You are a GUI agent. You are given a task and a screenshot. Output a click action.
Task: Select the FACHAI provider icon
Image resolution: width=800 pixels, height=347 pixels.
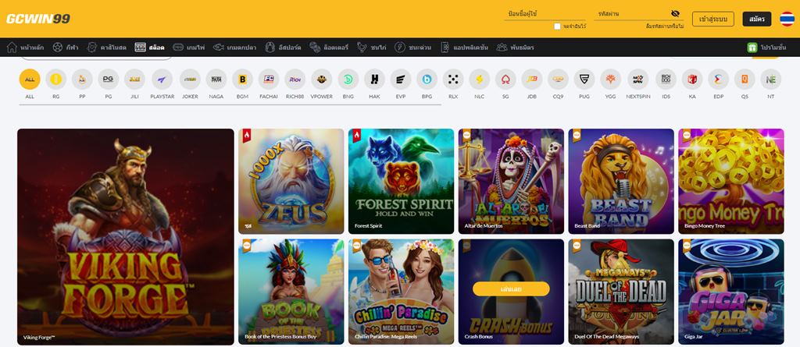point(269,80)
